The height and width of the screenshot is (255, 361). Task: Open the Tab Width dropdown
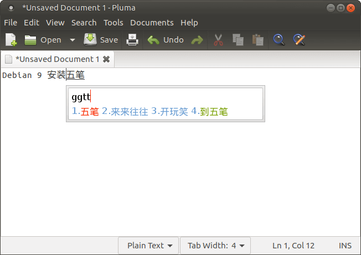[x=215, y=246]
